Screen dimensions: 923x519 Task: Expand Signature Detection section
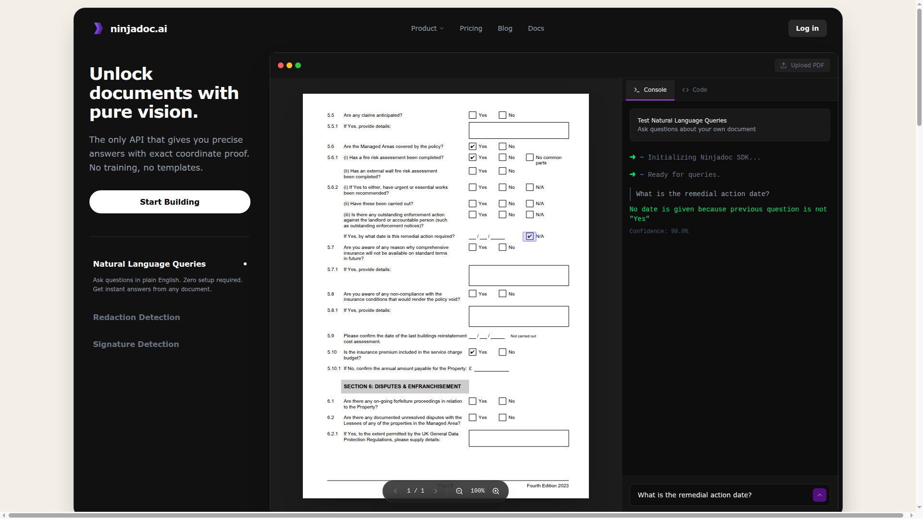pos(136,344)
